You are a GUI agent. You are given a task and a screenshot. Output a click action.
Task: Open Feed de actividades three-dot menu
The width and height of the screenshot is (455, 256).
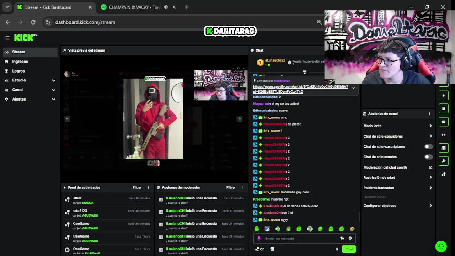click(x=148, y=187)
